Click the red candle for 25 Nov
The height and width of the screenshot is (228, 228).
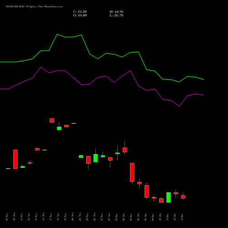(88, 160)
